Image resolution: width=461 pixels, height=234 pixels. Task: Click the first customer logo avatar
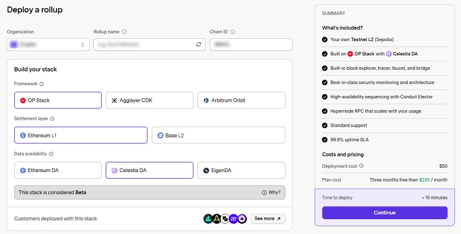coord(208,219)
